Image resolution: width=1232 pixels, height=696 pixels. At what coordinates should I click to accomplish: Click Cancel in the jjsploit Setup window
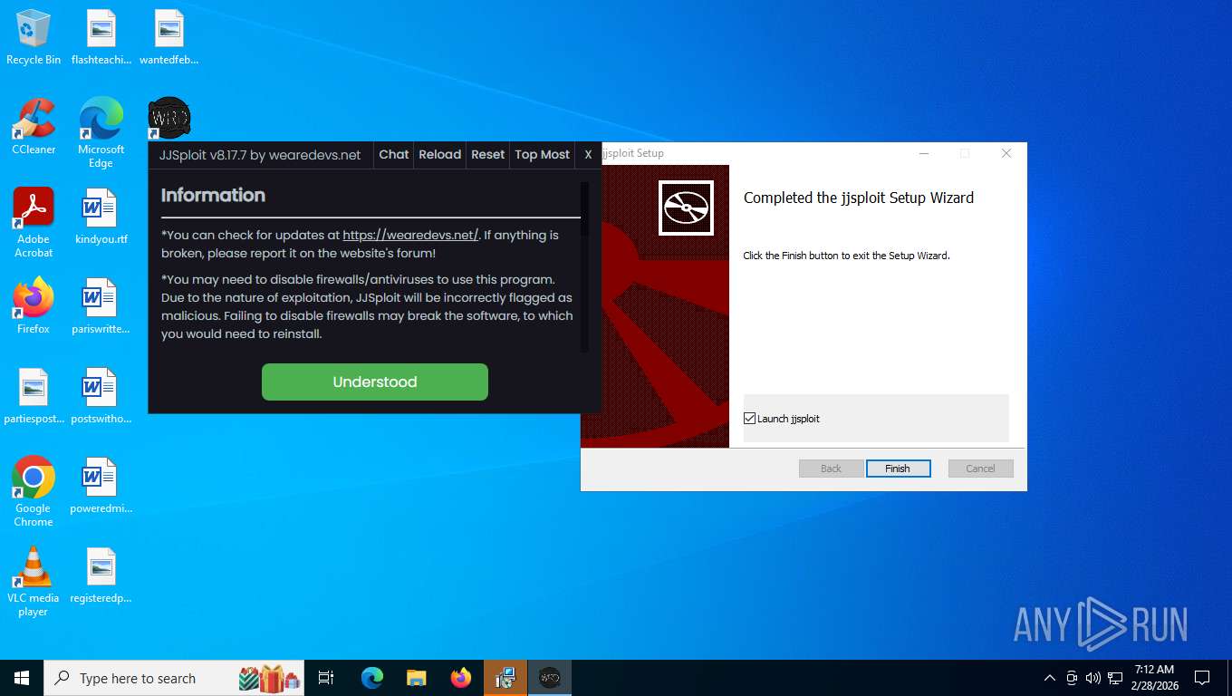(980, 469)
